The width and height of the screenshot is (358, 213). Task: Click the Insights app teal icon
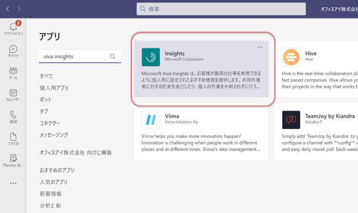151,57
